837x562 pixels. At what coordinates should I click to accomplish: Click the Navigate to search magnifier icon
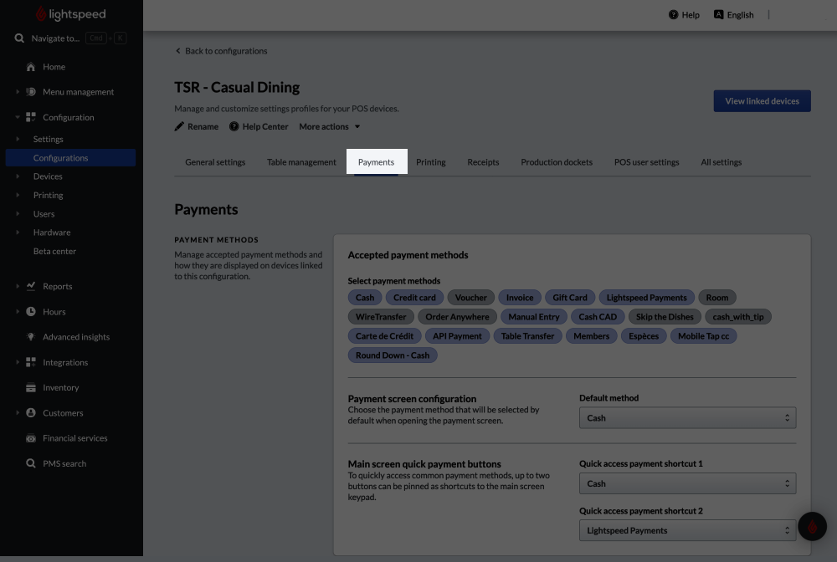pyautogui.click(x=19, y=38)
